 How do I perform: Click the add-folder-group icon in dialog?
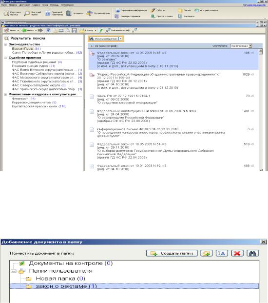[206, 253]
